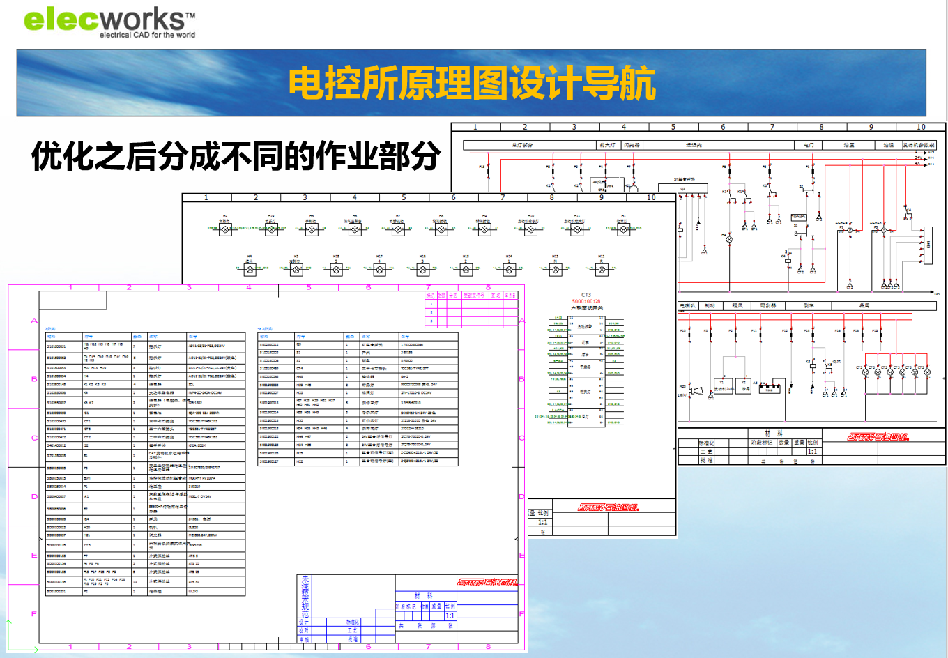This screenshot has width=948, height=658.
Task: Select the H10 lamp symbol in middle drawing
Action: (531, 229)
